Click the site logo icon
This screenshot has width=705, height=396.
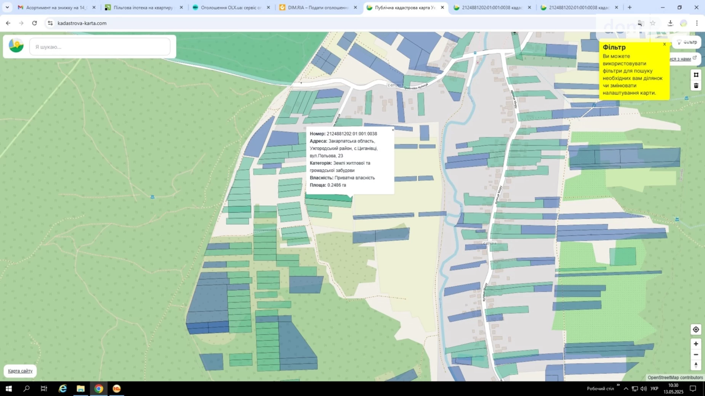pyautogui.click(x=16, y=46)
